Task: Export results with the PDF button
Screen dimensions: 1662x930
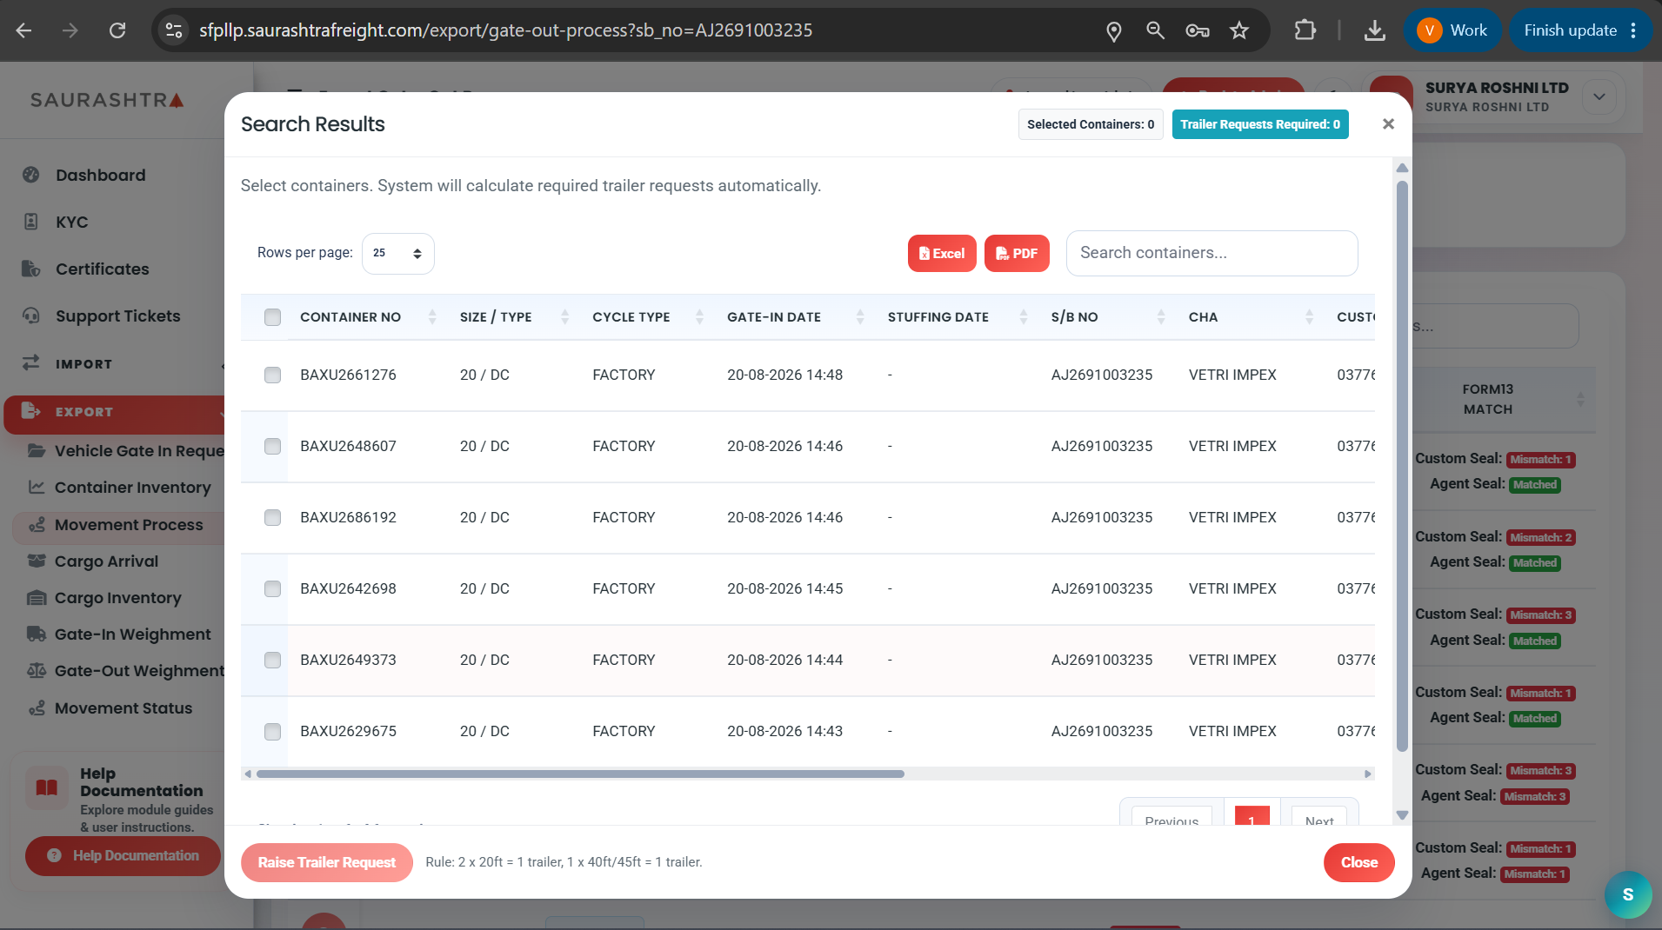Action: coord(1017,253)
